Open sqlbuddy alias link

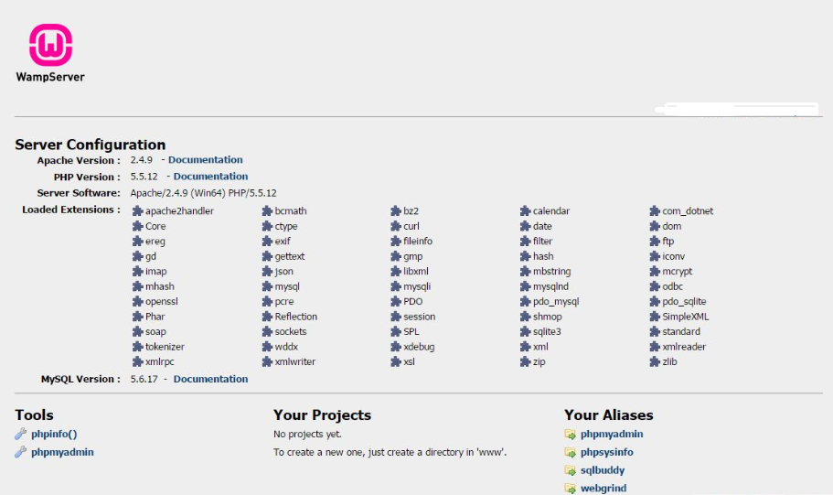tap(603, 470)
